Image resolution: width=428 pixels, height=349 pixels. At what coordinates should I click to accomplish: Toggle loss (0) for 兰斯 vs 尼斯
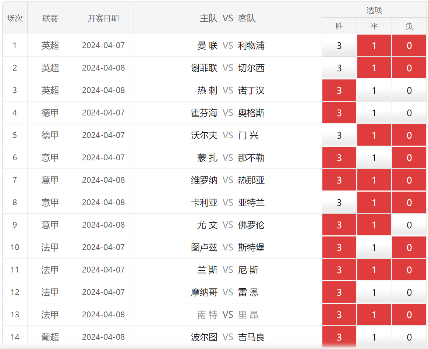(409, 270)
